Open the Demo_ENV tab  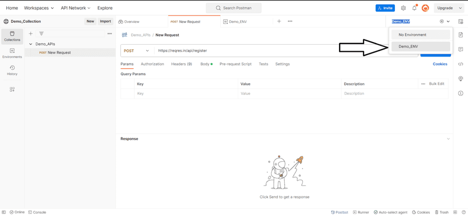coord(235,21)
